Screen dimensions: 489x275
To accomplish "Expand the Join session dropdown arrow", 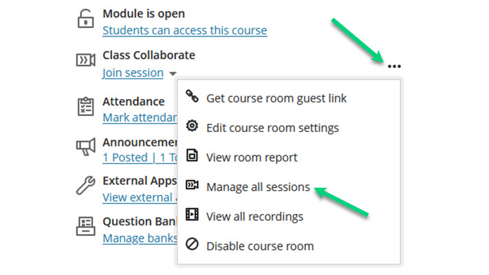I will click(x=173, y=74).
